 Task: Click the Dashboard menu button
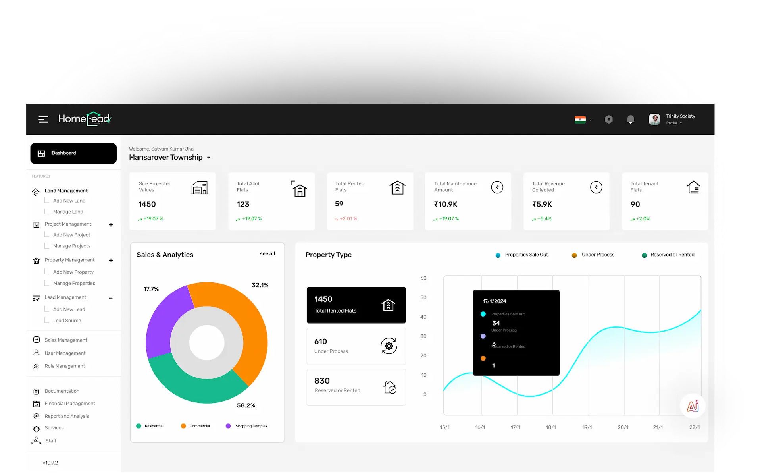tap(73, 153)
